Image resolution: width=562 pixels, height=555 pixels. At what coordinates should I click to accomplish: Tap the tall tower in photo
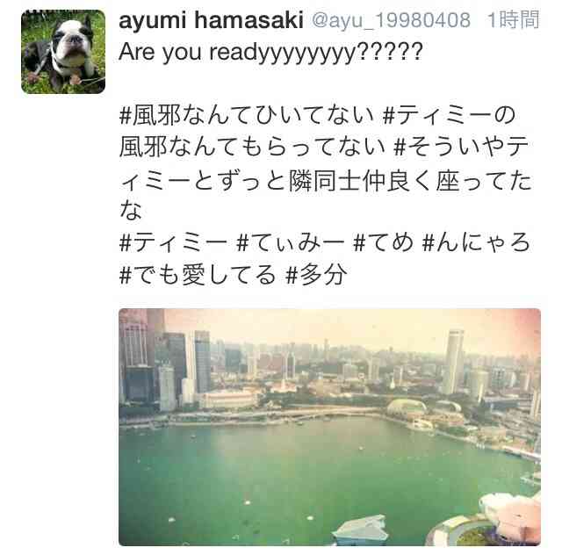(452, 362)
